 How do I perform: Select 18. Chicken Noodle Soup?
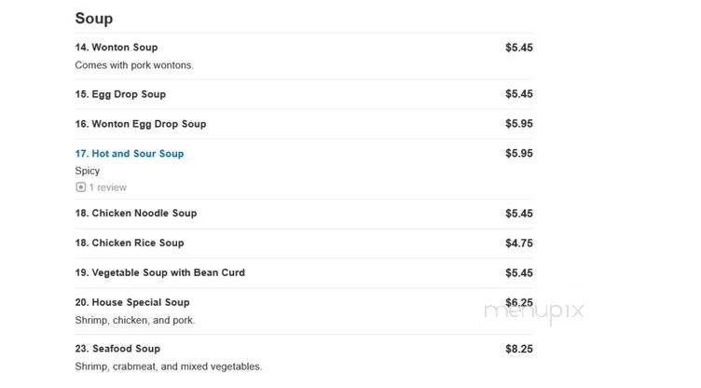pyautogui.click(x=136, y=213)
